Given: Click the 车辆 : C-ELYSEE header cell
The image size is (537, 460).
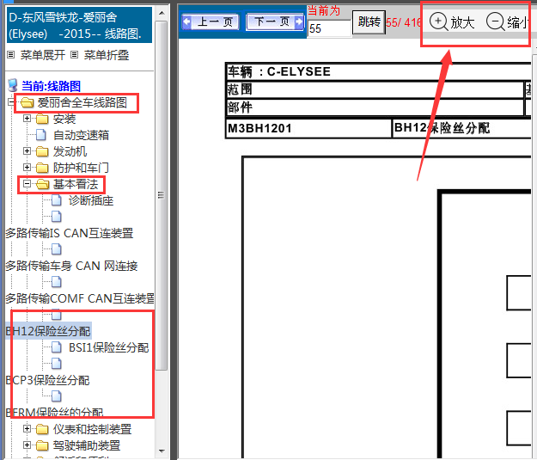Looking at the screenshot, I should [378, 71].
